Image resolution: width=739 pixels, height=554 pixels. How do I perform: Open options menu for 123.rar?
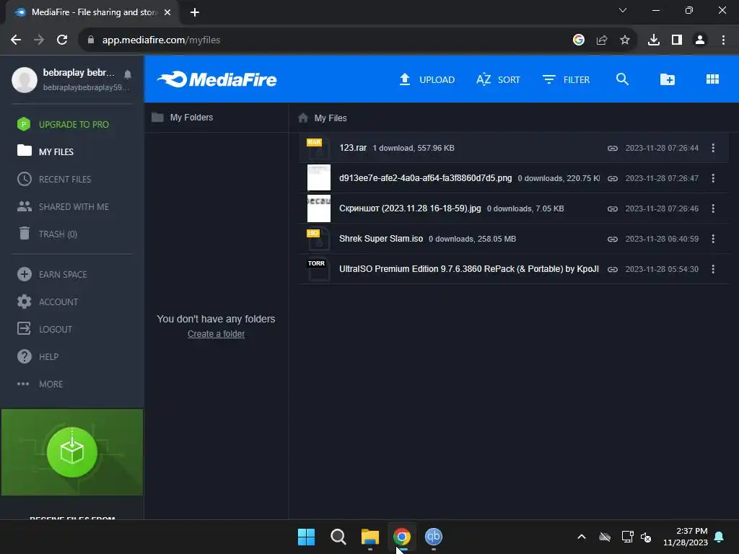click(712, 148)
